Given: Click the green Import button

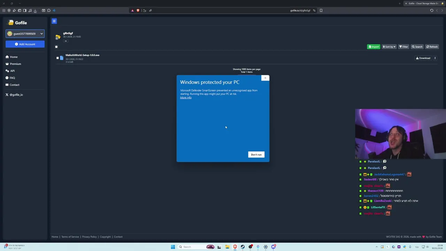Looking at the screenshot, I should point(374,47).
